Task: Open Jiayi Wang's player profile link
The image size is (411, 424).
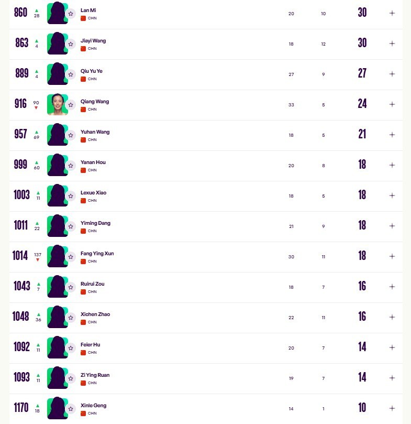Action: click(93, 41)
